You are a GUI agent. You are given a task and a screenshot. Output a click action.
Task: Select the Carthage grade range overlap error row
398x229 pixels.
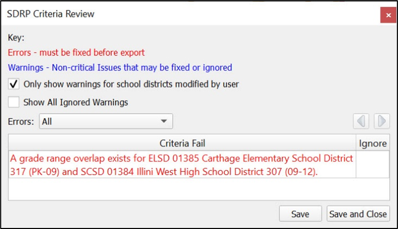click(x=181, y=165)
